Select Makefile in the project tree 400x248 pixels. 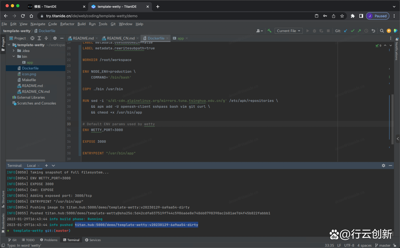pos(29,80)
